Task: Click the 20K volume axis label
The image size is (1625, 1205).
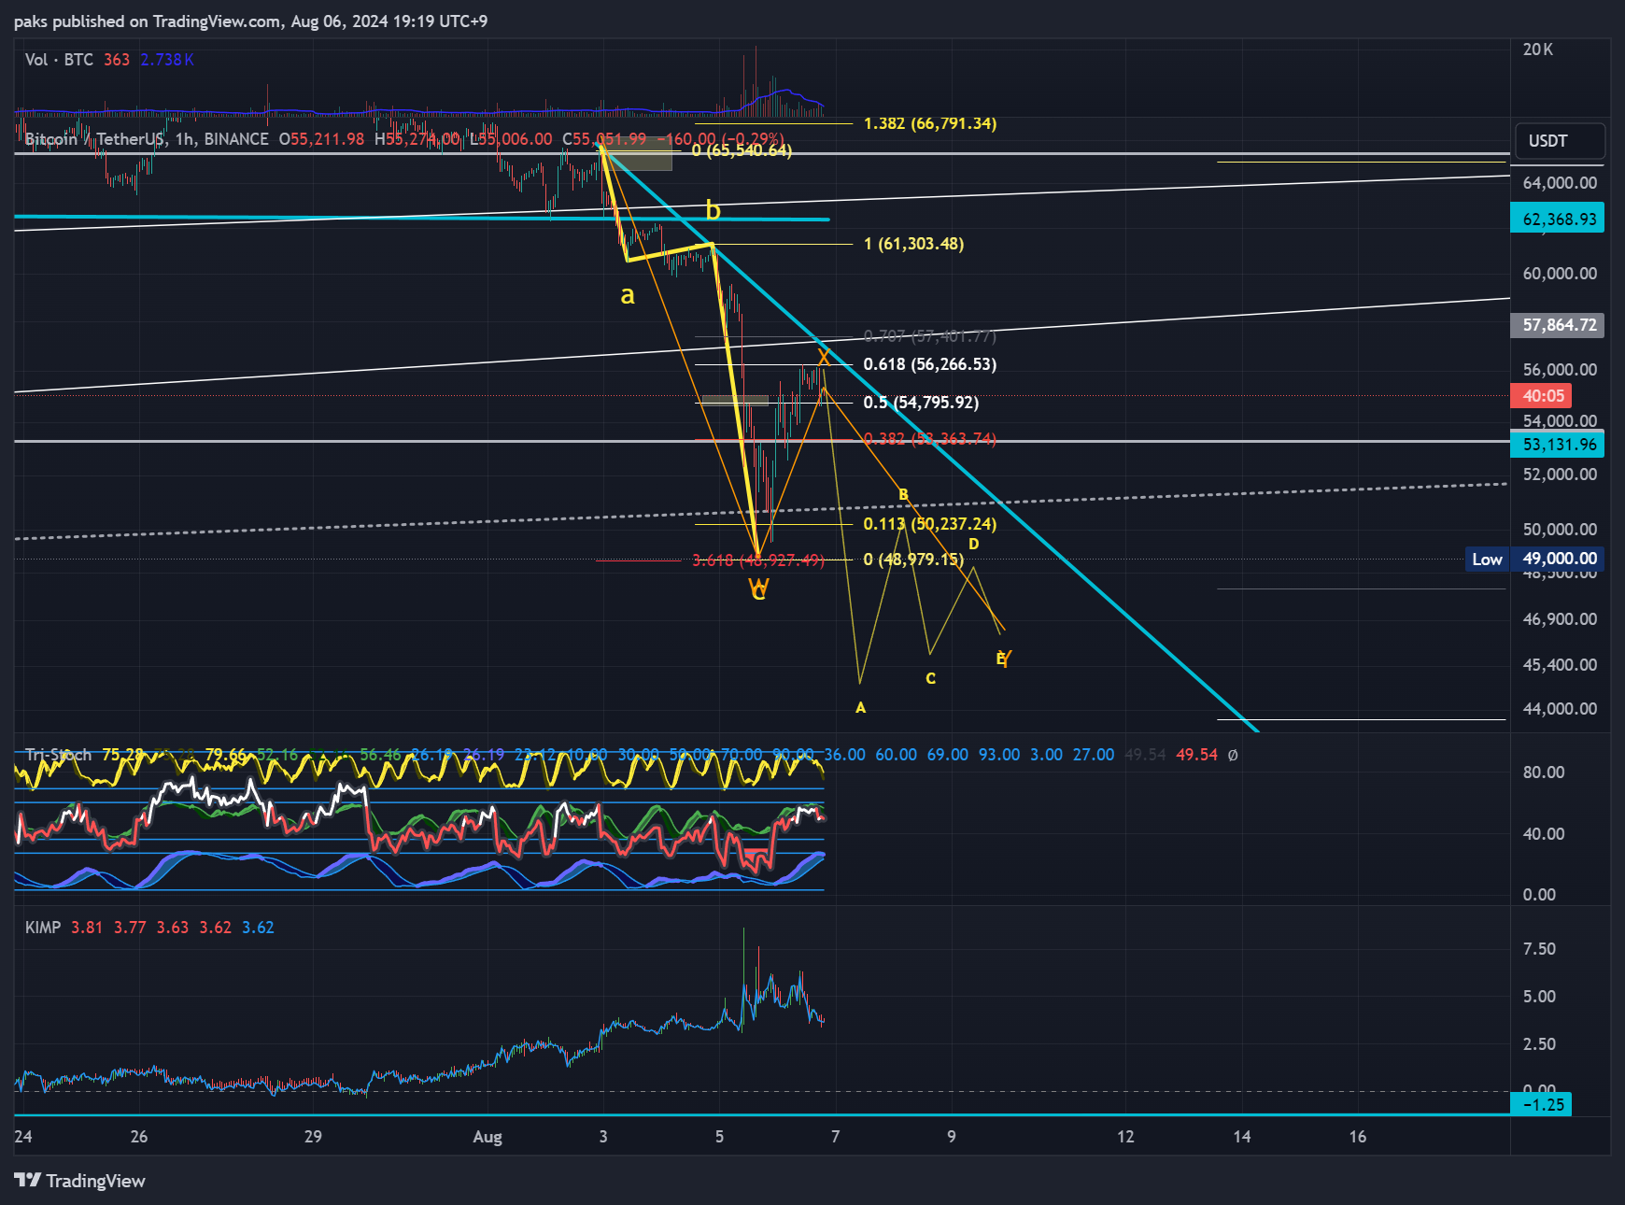Action: [1538, 50]
